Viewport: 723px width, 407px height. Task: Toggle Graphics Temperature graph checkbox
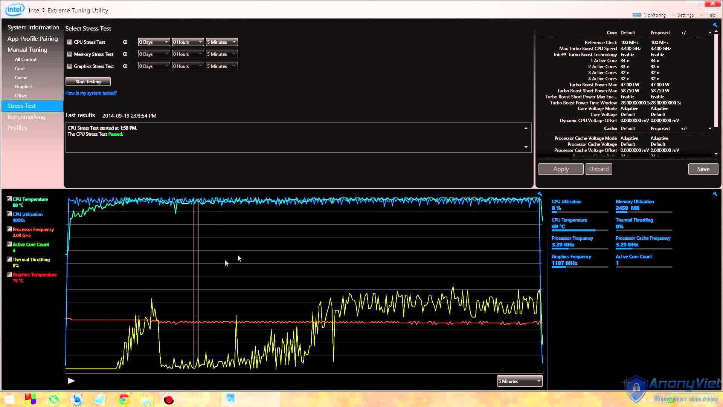click(x=9, y=274)
